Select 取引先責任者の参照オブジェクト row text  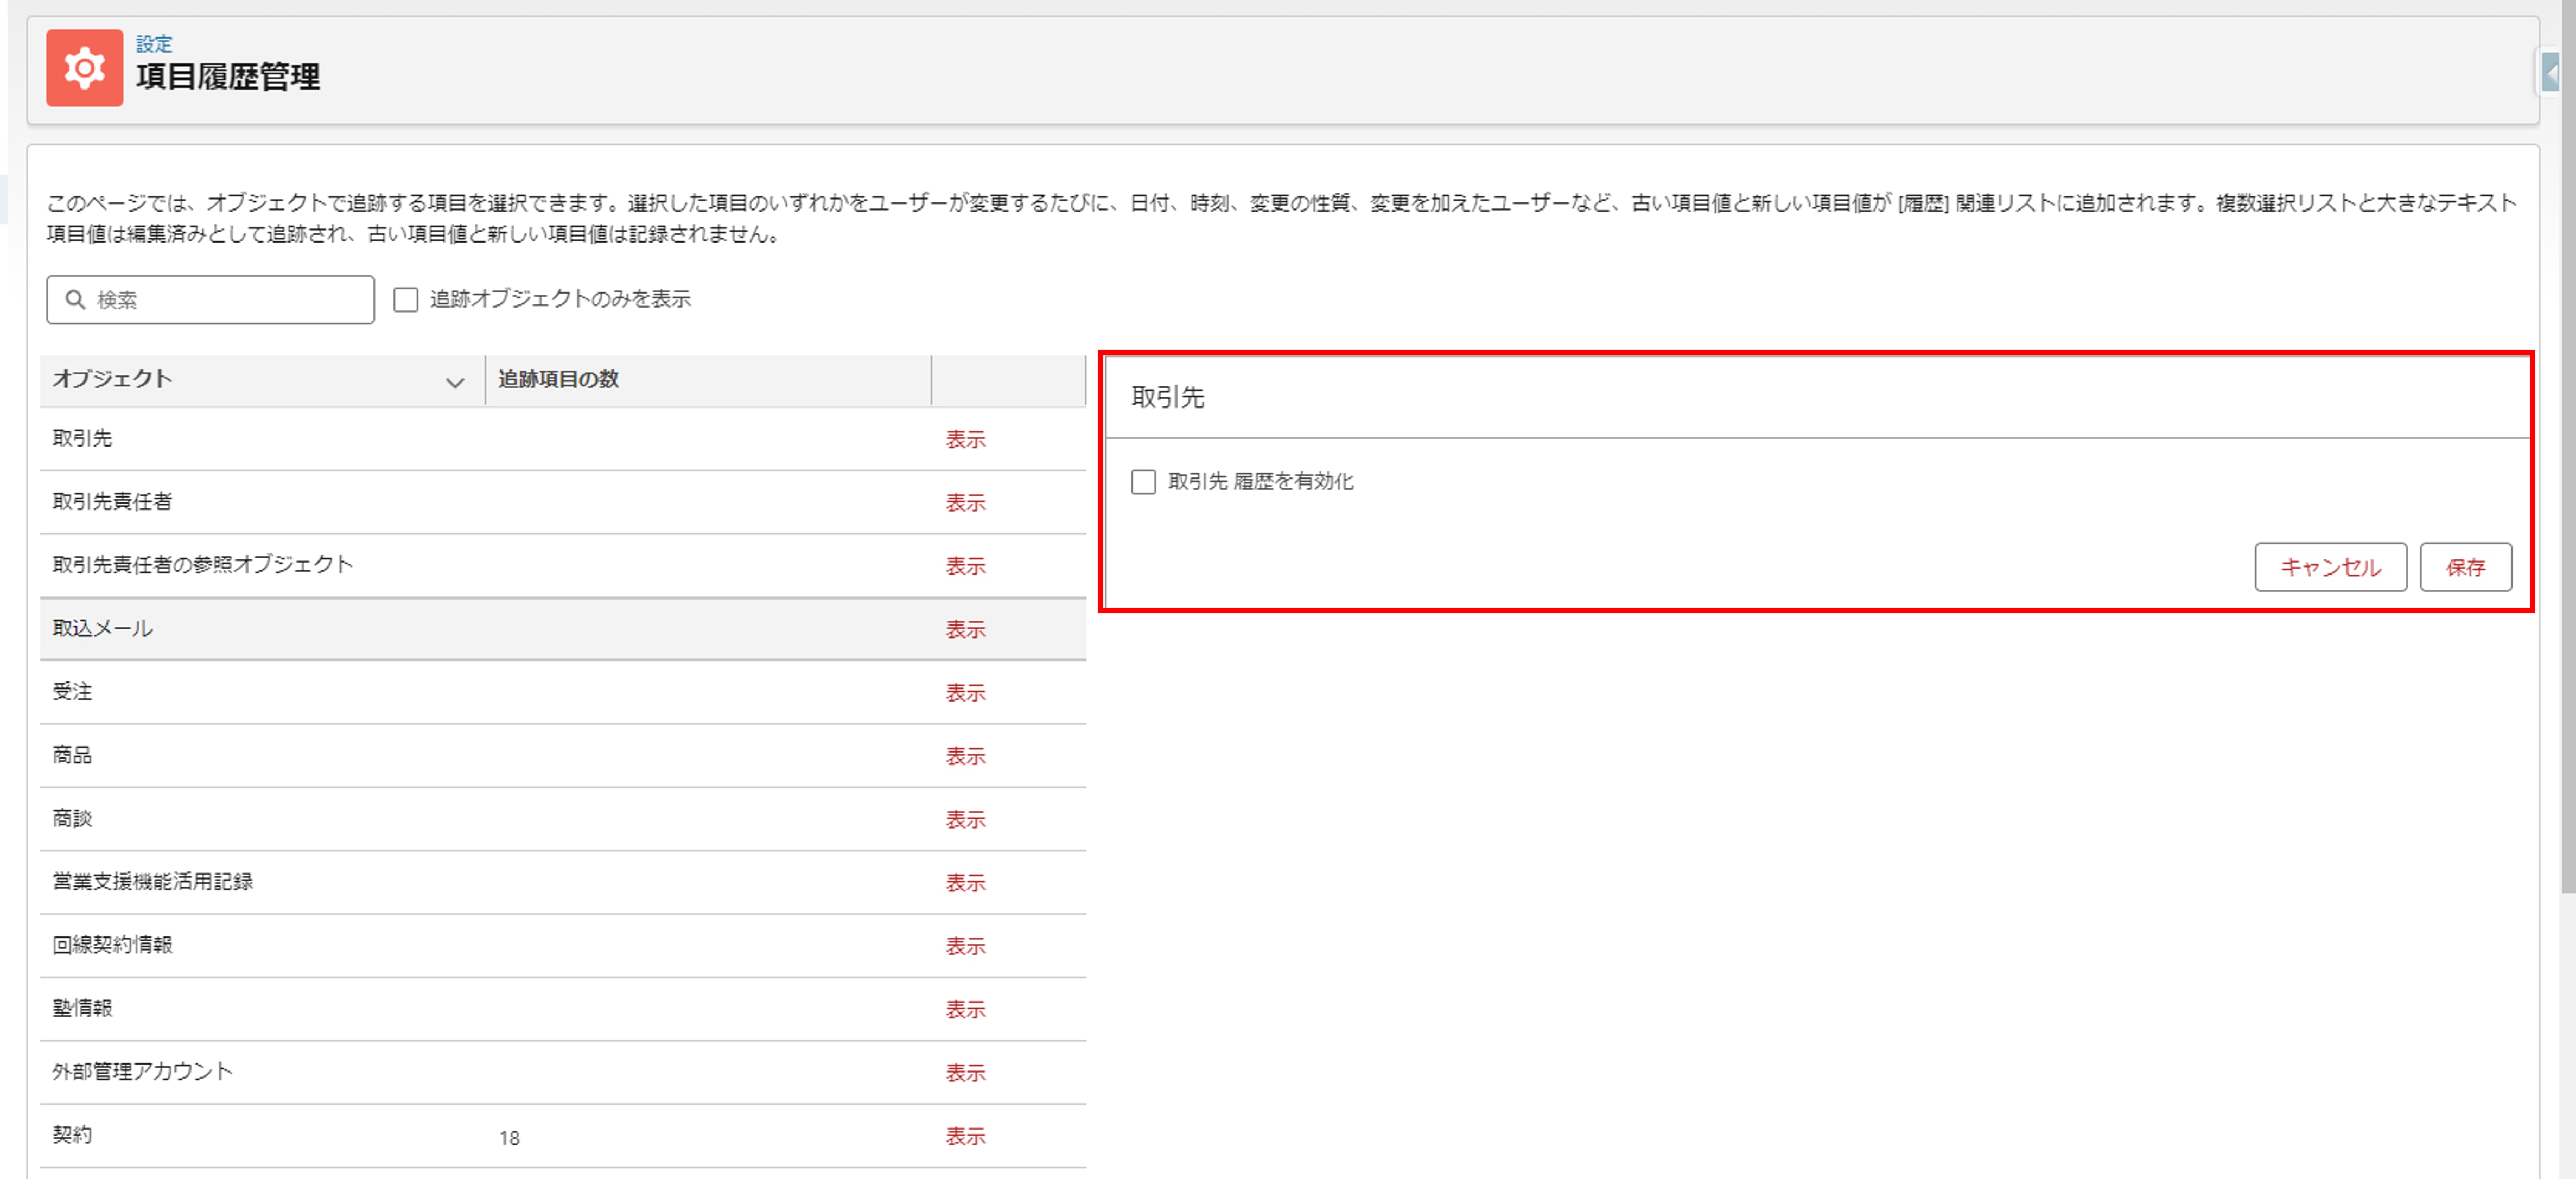click(x=202, y=564)
